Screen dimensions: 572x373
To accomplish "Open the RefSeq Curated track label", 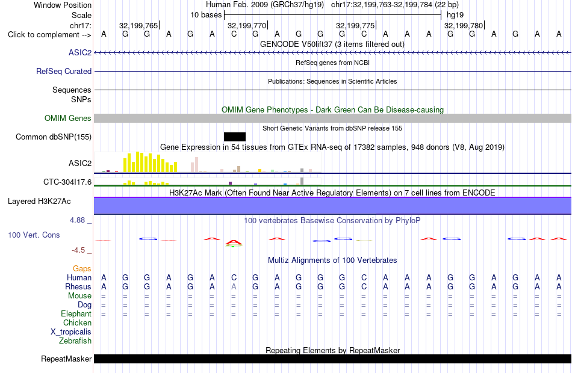I will tap(64, 72).
